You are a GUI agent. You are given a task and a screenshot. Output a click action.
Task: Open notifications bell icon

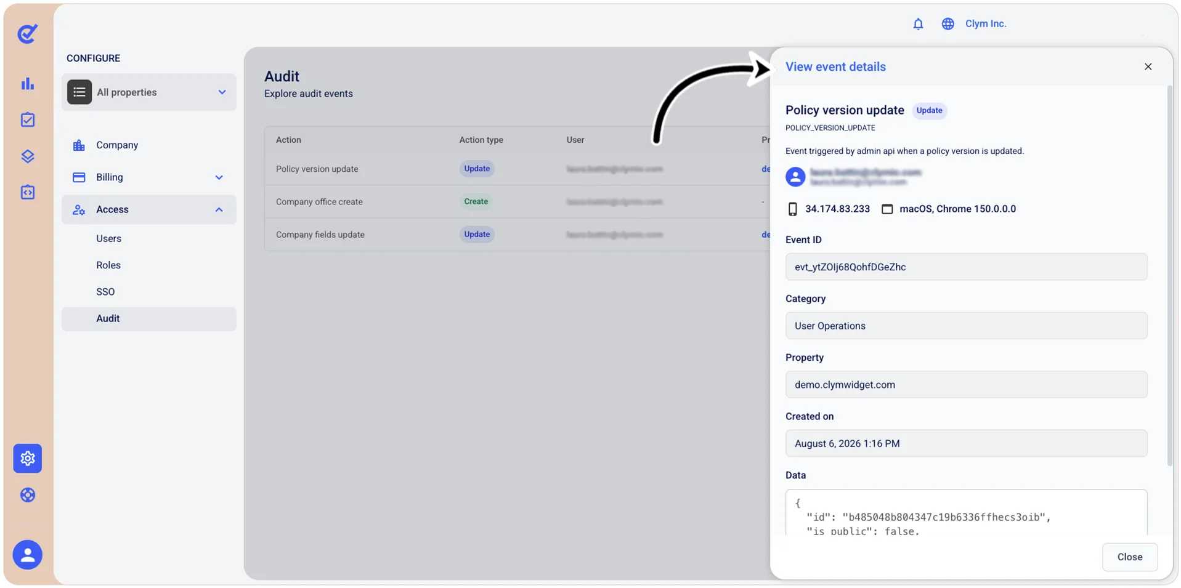(x=918, y=23)
